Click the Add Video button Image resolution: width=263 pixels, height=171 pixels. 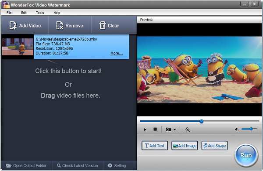pos(25,26)
